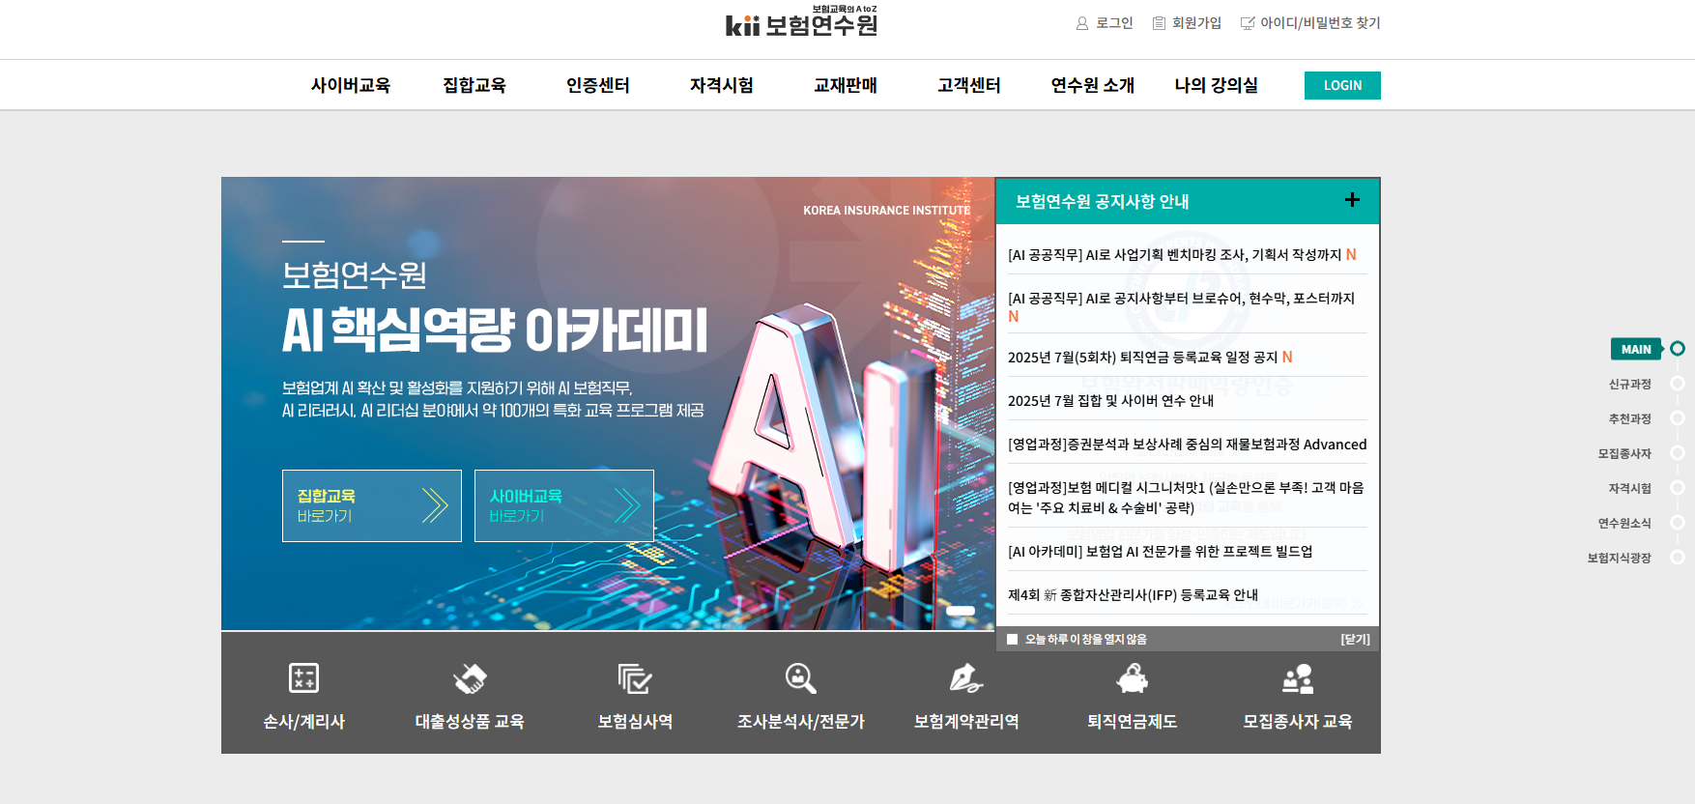Click the kii 보험연수원 logo
Image resolution: width=1695 pixels, height=804 pixels.
(x=801, y=22)
